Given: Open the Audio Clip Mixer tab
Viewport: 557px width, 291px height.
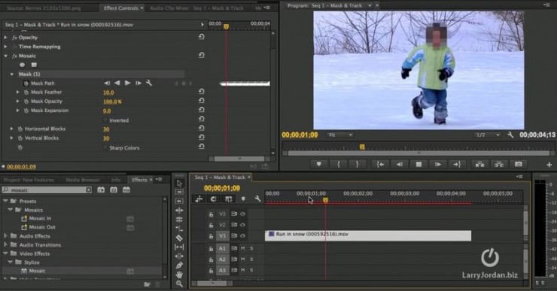Looking at the screenshot, I should [196, 8].
